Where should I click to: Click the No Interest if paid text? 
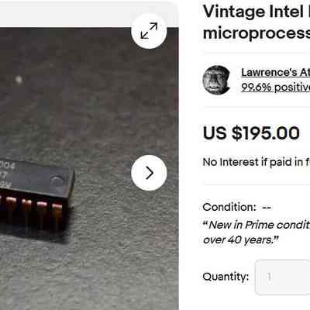coord(257,162)
